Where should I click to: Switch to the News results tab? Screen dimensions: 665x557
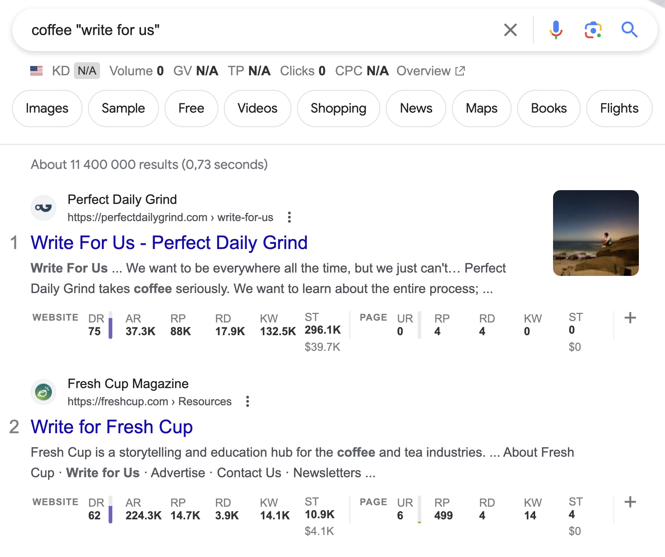pyautogui.click(x=415, y=108)
